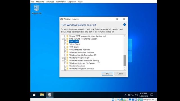Image resolution: width=180 pixels, height=101 pixels.
Task: Click the VirtualBox display status icon
Action: pyautogui.click(x=130, y=100)
